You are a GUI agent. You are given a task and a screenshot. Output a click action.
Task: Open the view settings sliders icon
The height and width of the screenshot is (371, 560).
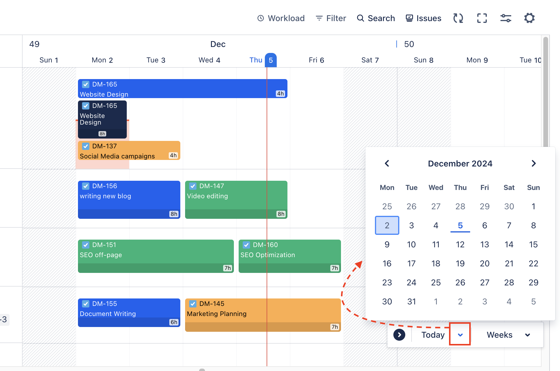click(506, 18)
